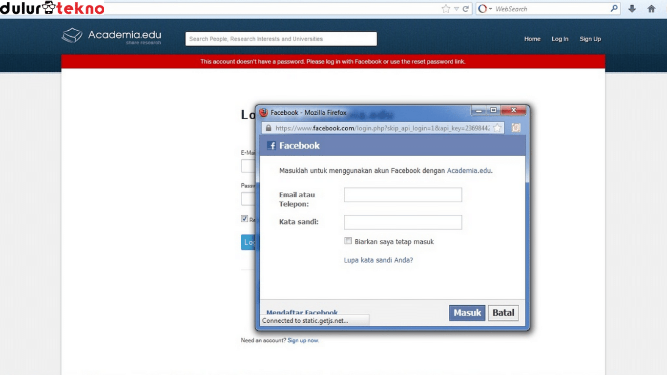The height and width of the screenshot is (375, 667).
Task: Open the bookmark dropdown arrow beside the star
Action: point(457,9)
